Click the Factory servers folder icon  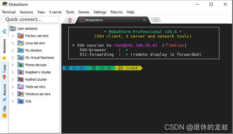(x=21, y=36)
